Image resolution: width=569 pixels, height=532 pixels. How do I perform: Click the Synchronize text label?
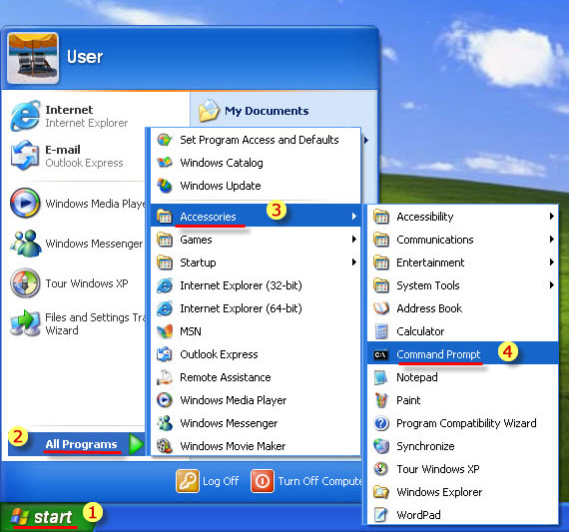pos(425,446)
